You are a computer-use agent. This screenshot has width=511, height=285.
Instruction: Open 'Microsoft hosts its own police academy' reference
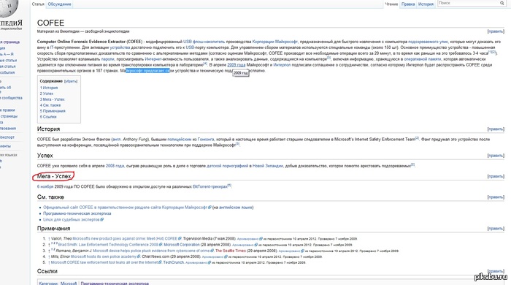(104, 256)
